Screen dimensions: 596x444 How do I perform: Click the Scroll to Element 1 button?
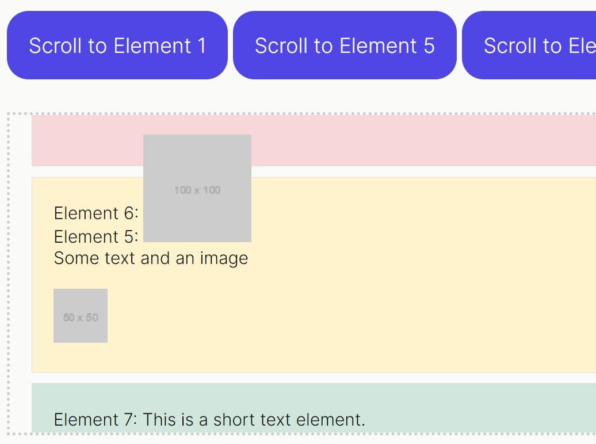117,45
